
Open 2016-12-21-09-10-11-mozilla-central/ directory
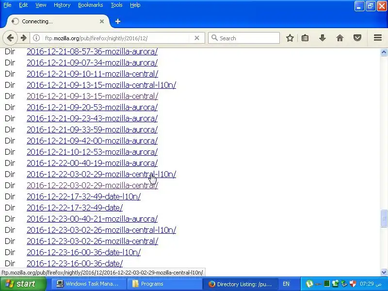[92, 74]
